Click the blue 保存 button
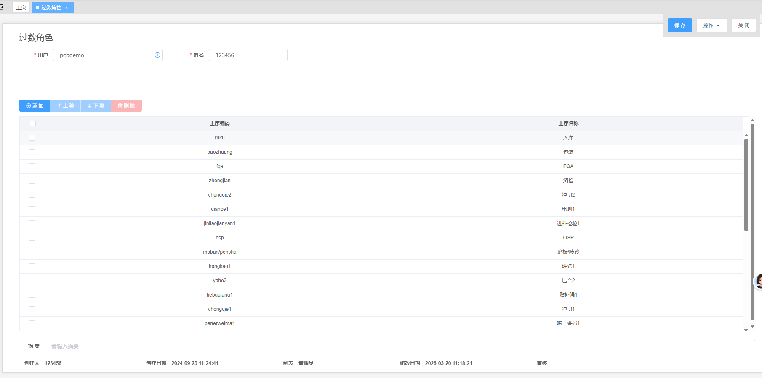Image resolution: width=762 pixels, height=378 pixels. [679, 26]
